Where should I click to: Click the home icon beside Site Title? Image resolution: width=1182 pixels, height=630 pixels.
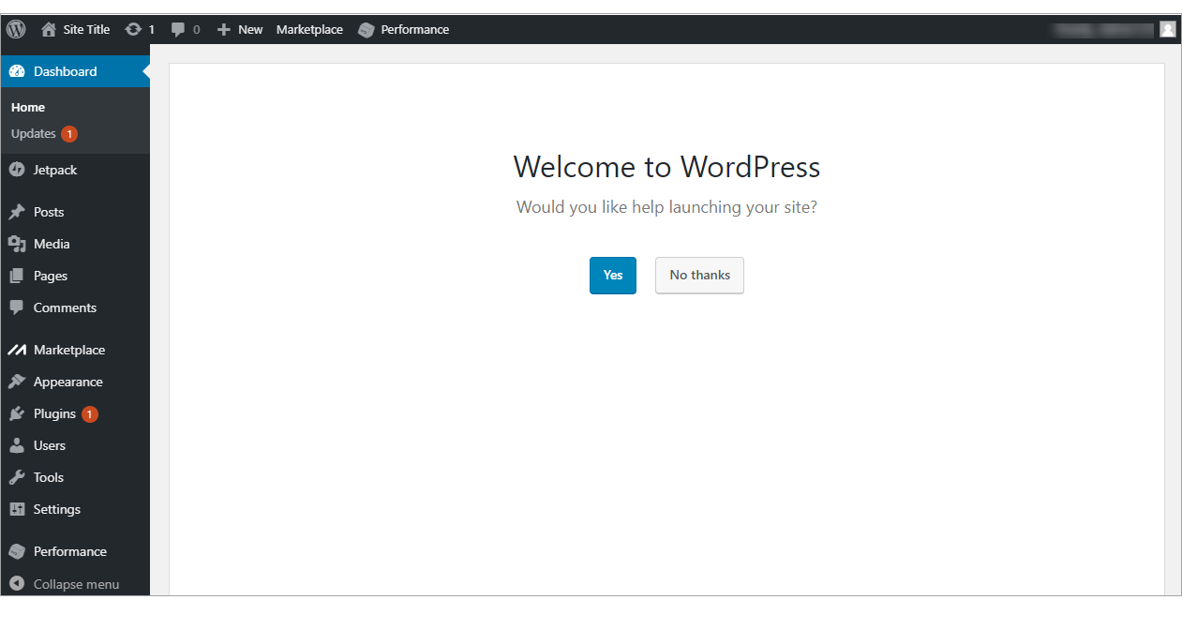[49, 29]
